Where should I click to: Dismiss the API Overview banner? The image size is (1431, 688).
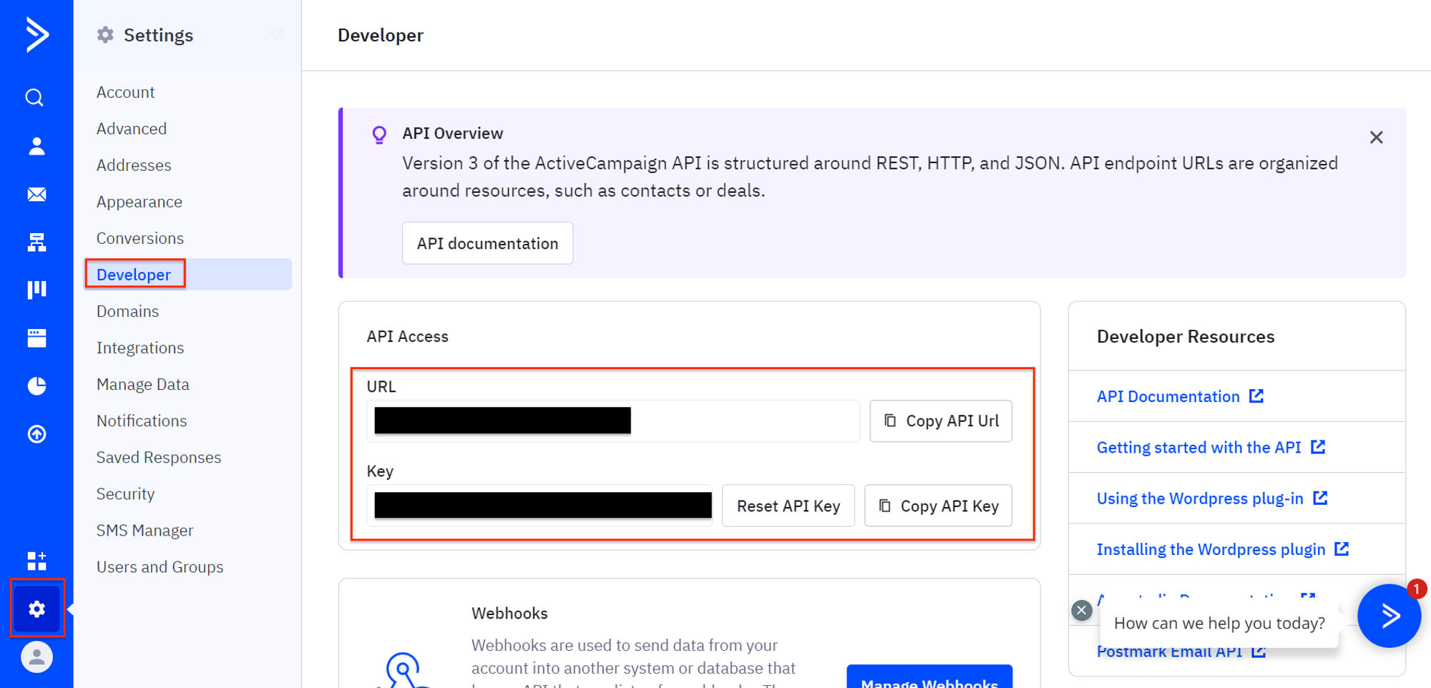[x=1376, y=137]
